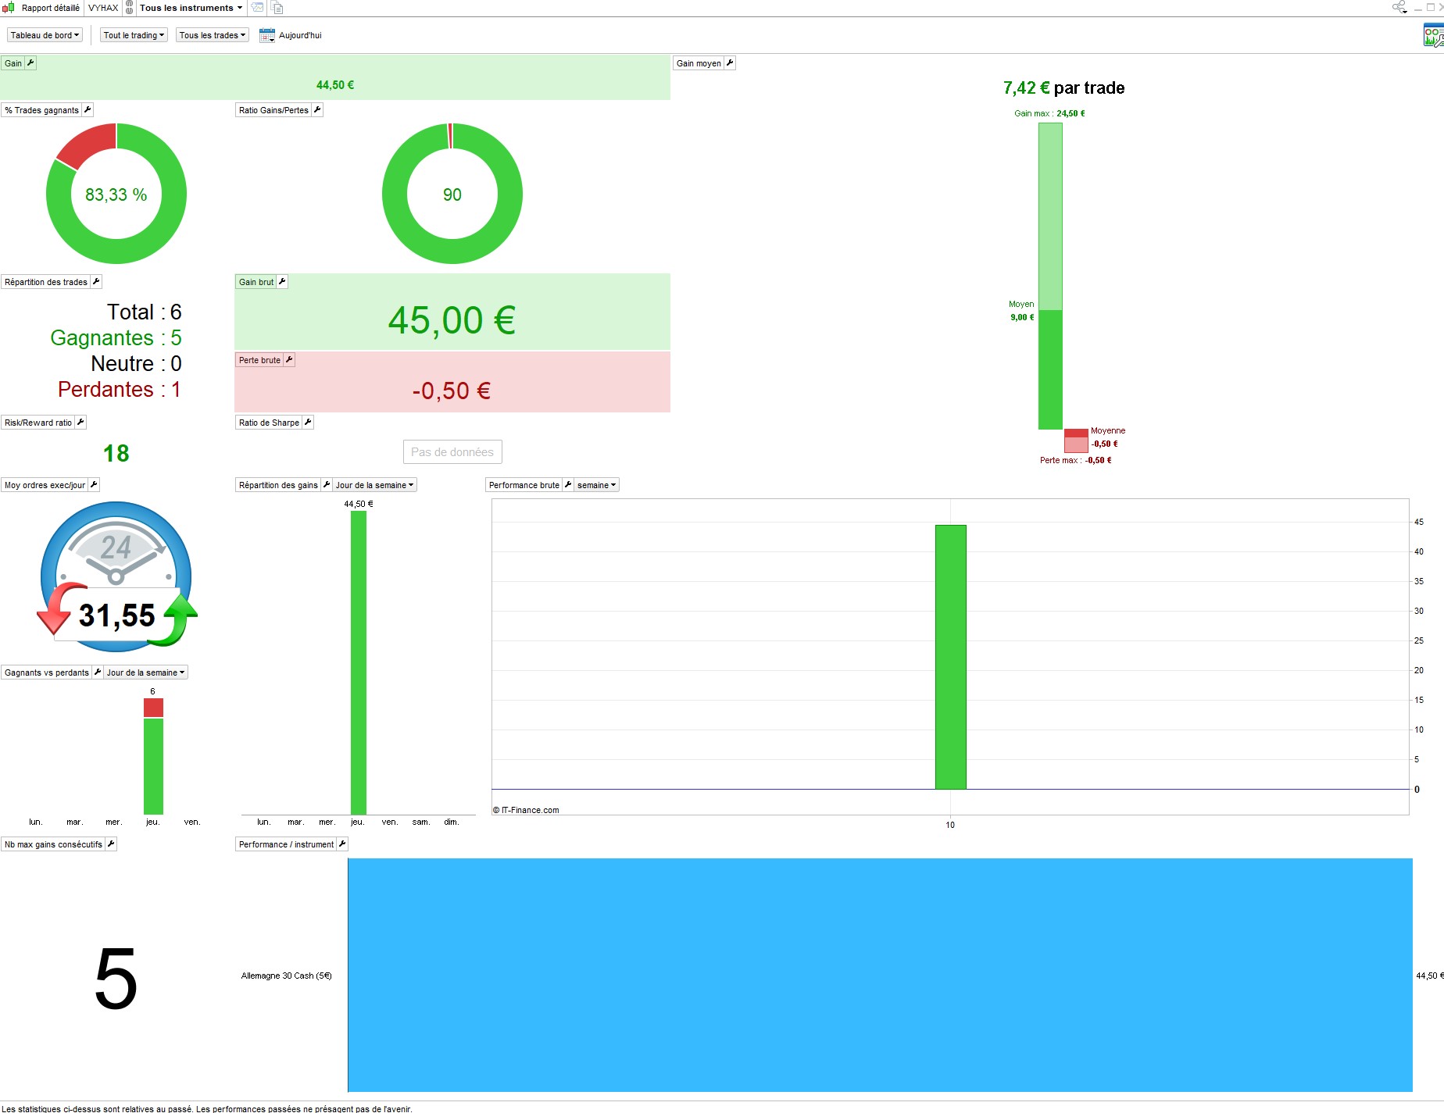Open Jour de la semaine dropdown for Répartition des gains
The height and width of the screenshot is (1113, 1444).
click(374, 485)
